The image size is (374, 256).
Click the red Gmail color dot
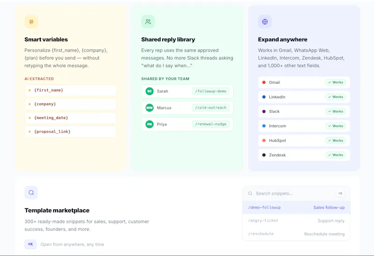click(x=264, y=83)
